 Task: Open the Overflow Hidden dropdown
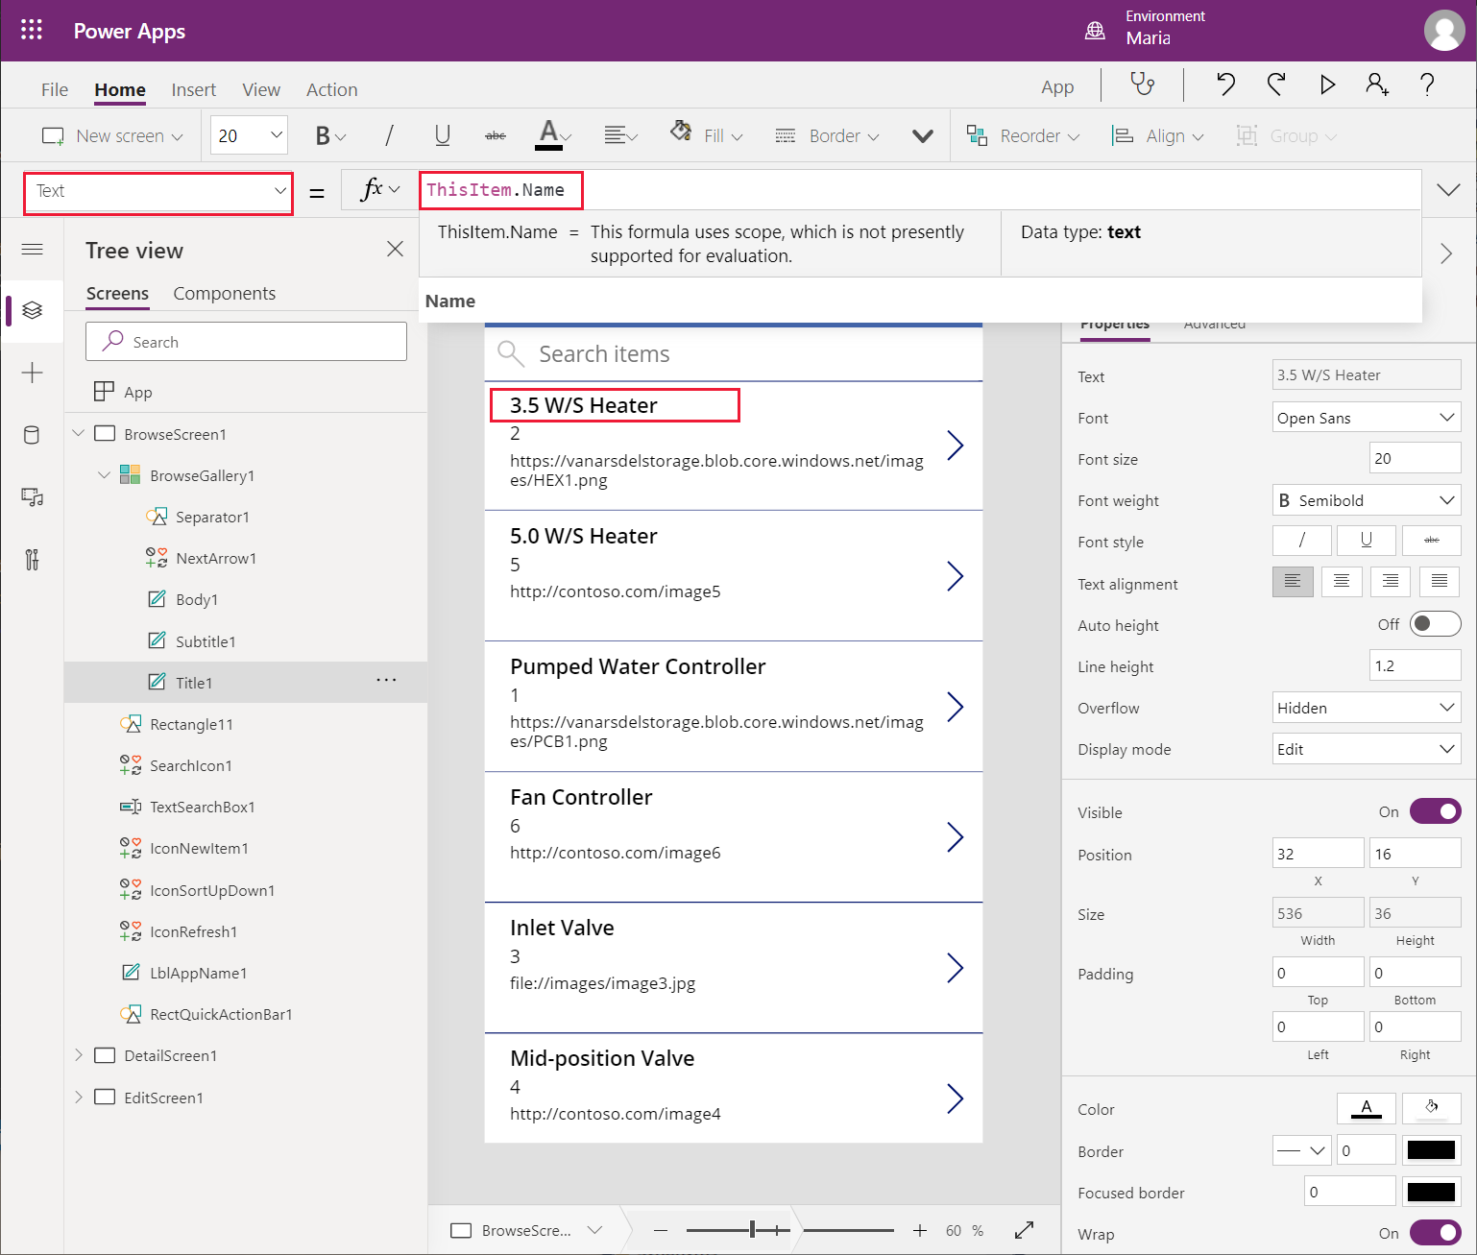coord(1366,708)
